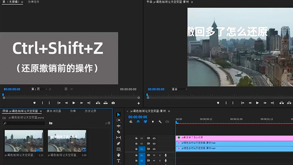
Task: Open the 第1页 page dropdown
Action: pos(39,89)
